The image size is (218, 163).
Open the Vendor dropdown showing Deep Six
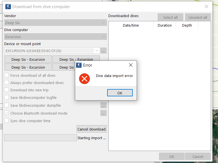56,23
